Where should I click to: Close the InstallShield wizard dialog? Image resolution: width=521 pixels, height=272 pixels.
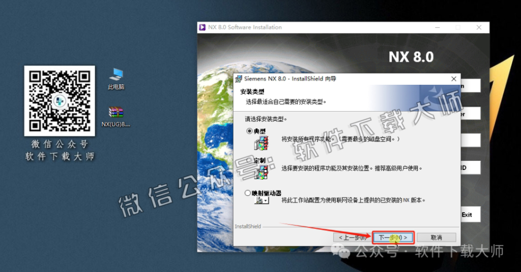point(454,79)
